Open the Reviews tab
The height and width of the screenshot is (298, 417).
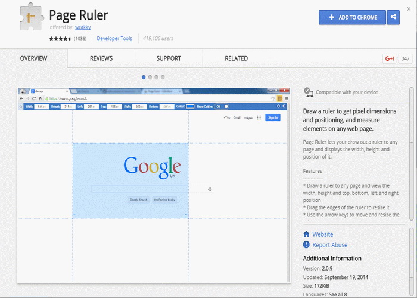[x=101, y=58]
